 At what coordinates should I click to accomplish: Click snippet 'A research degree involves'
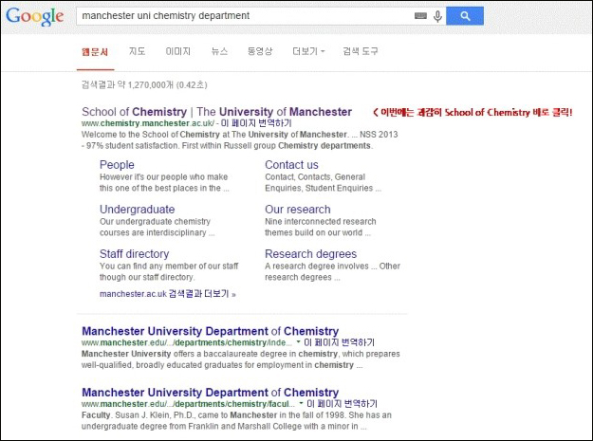(x=317, y=266)
